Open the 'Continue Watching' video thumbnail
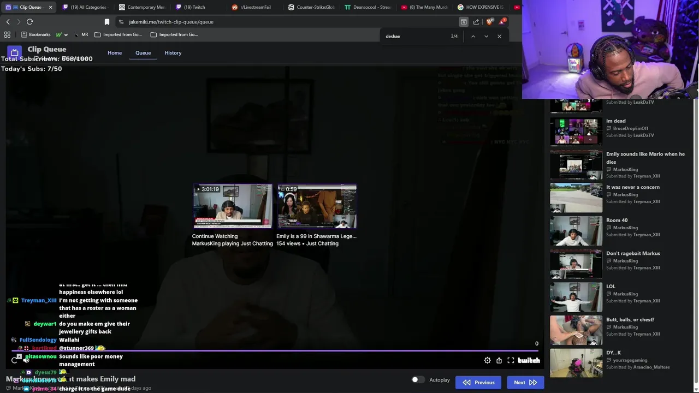 point(232,206)
